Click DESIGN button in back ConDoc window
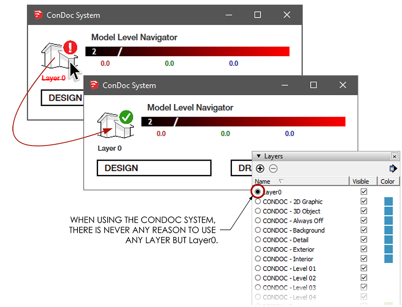The image size is (402, 307). (63, 98)
